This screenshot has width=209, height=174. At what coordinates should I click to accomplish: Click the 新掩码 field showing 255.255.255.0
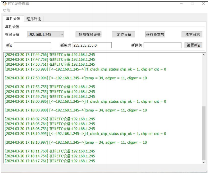point(92,45)
